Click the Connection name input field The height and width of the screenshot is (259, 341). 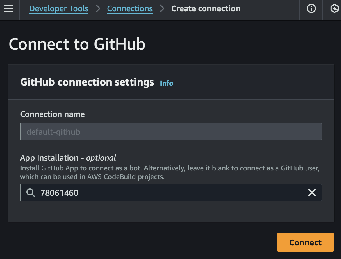tap(171, 132)
